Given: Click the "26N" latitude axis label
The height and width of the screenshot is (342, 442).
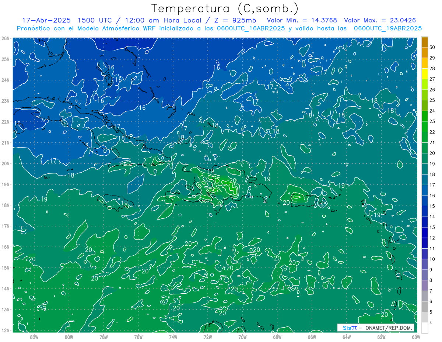Looking at the screenshot, I should pos(6,38).
